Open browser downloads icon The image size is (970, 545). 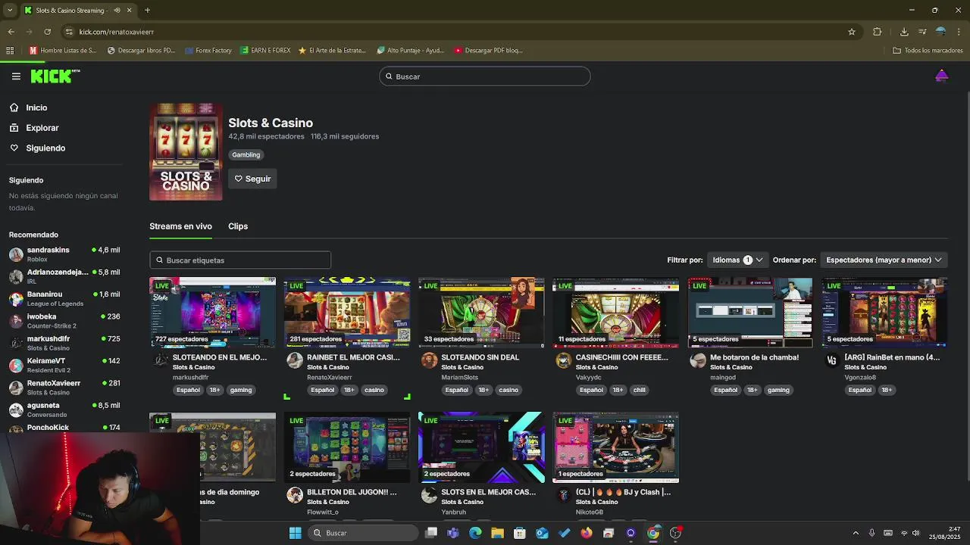point(904,32)
